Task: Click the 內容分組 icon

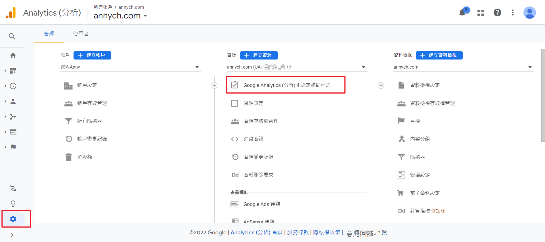Action: pyautogui.click(x=401, y=139)
